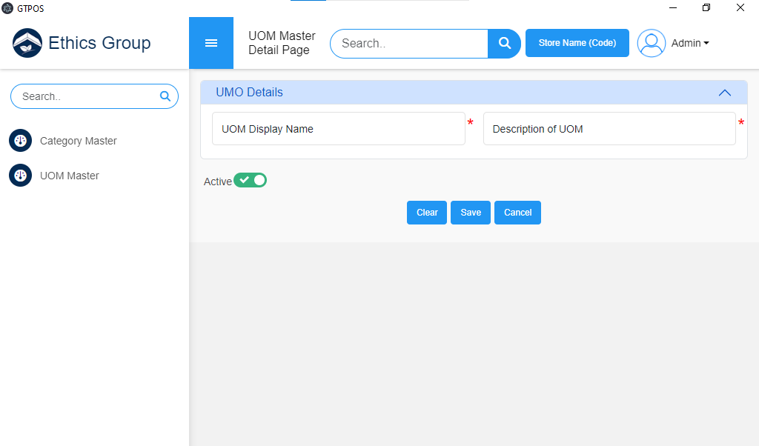Click the hamburger menu icon

pos(211,43)
